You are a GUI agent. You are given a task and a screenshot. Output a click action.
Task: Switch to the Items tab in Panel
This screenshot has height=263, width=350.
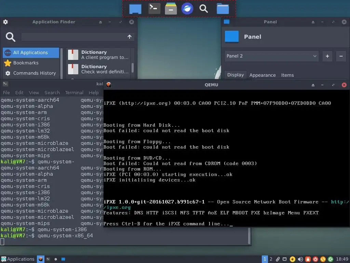tap(287, 75)
